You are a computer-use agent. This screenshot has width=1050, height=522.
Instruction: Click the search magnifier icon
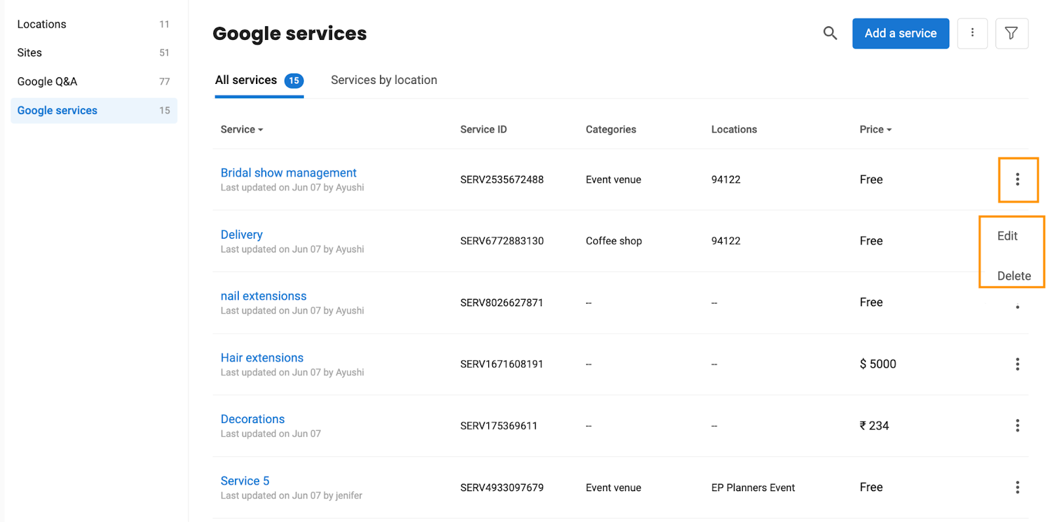(x=830, y=33)
